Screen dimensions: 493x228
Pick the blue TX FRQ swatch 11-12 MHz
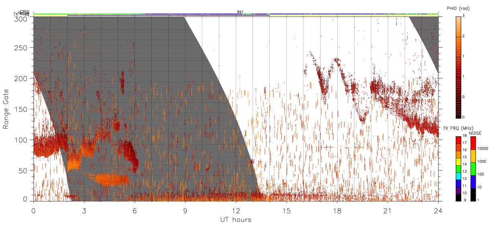point(458,183)
